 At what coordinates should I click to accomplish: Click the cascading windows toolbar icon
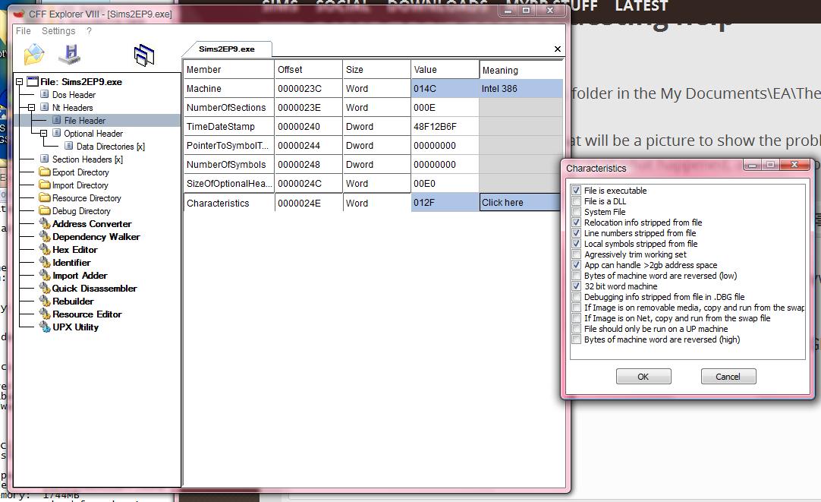pyautogui.click(x=143, y=55)
